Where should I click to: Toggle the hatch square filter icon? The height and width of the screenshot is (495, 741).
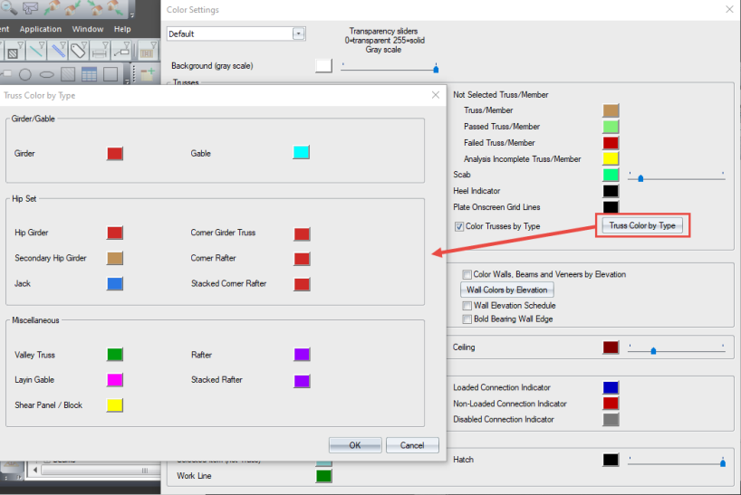14,51
